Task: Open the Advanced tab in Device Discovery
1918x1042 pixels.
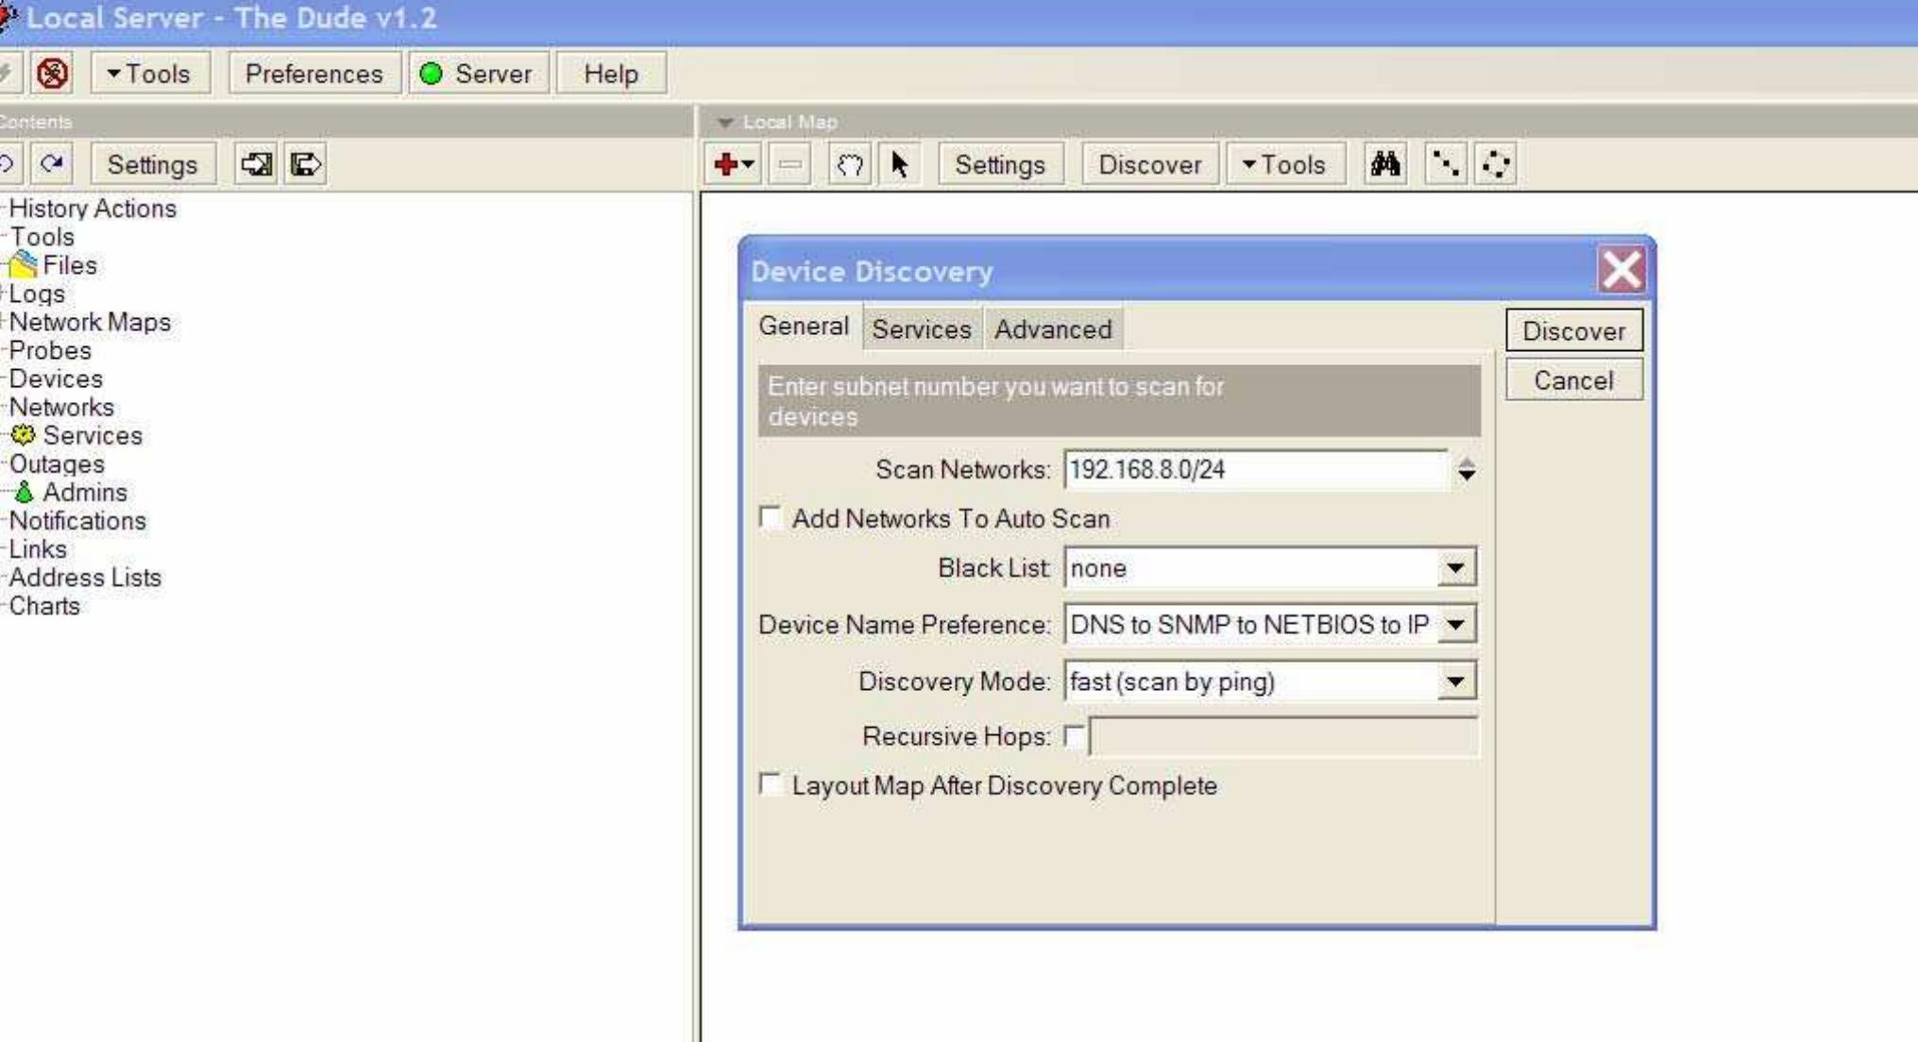Action: click(x=1051, y=329)
